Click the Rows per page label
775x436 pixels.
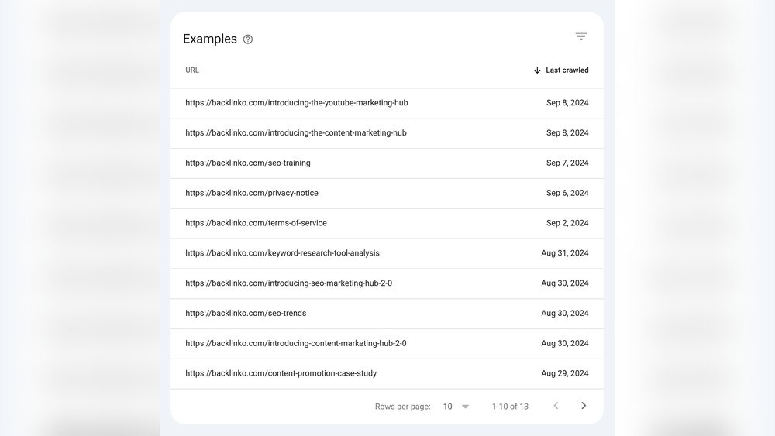[402, 407]
